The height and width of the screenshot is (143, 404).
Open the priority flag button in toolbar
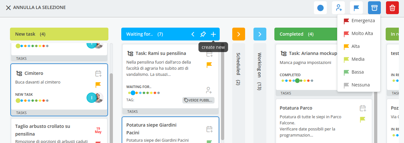tap(356, 8)
